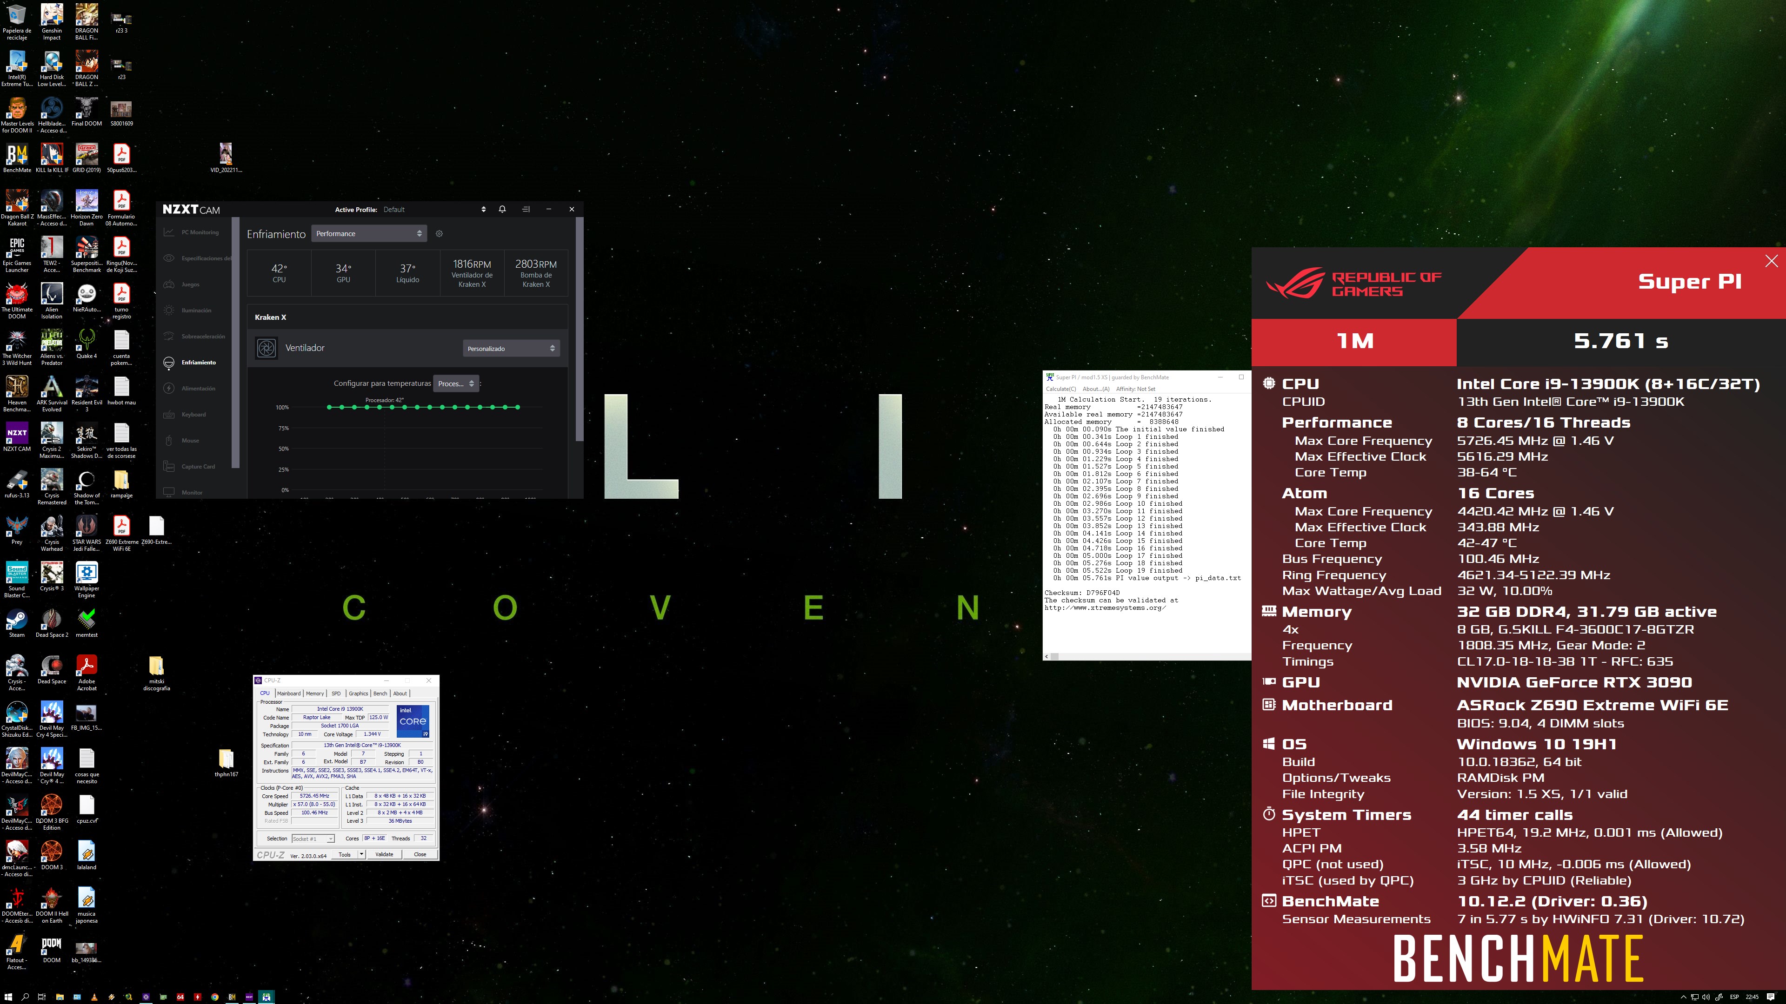1786x1004 pixels.
Task: Click the gear icon next to Performance
Action: pyautogui.click(x=439, y=233)
